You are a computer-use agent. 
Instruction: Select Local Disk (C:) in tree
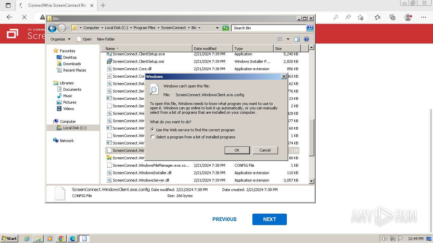pyautogui.click(x=74, y=128)
